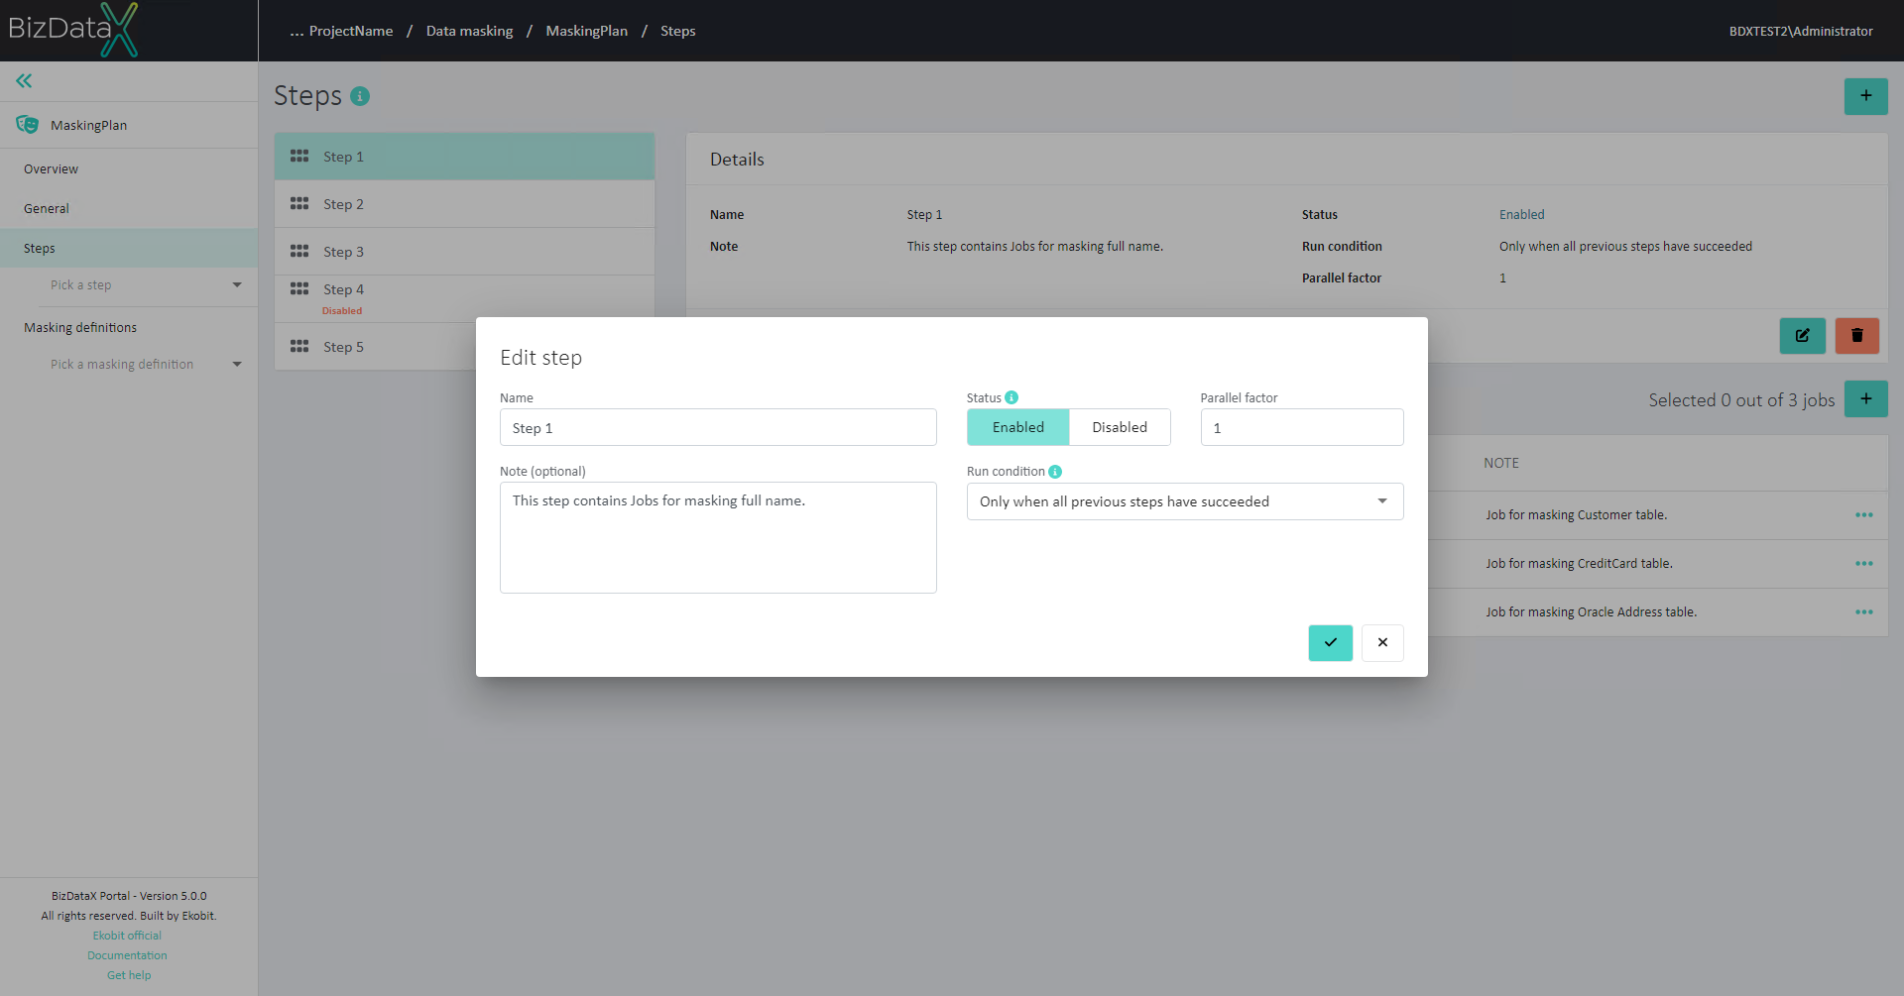Click the Note text area
Viewport: 1904px width, 996px height.
[718, 538]
